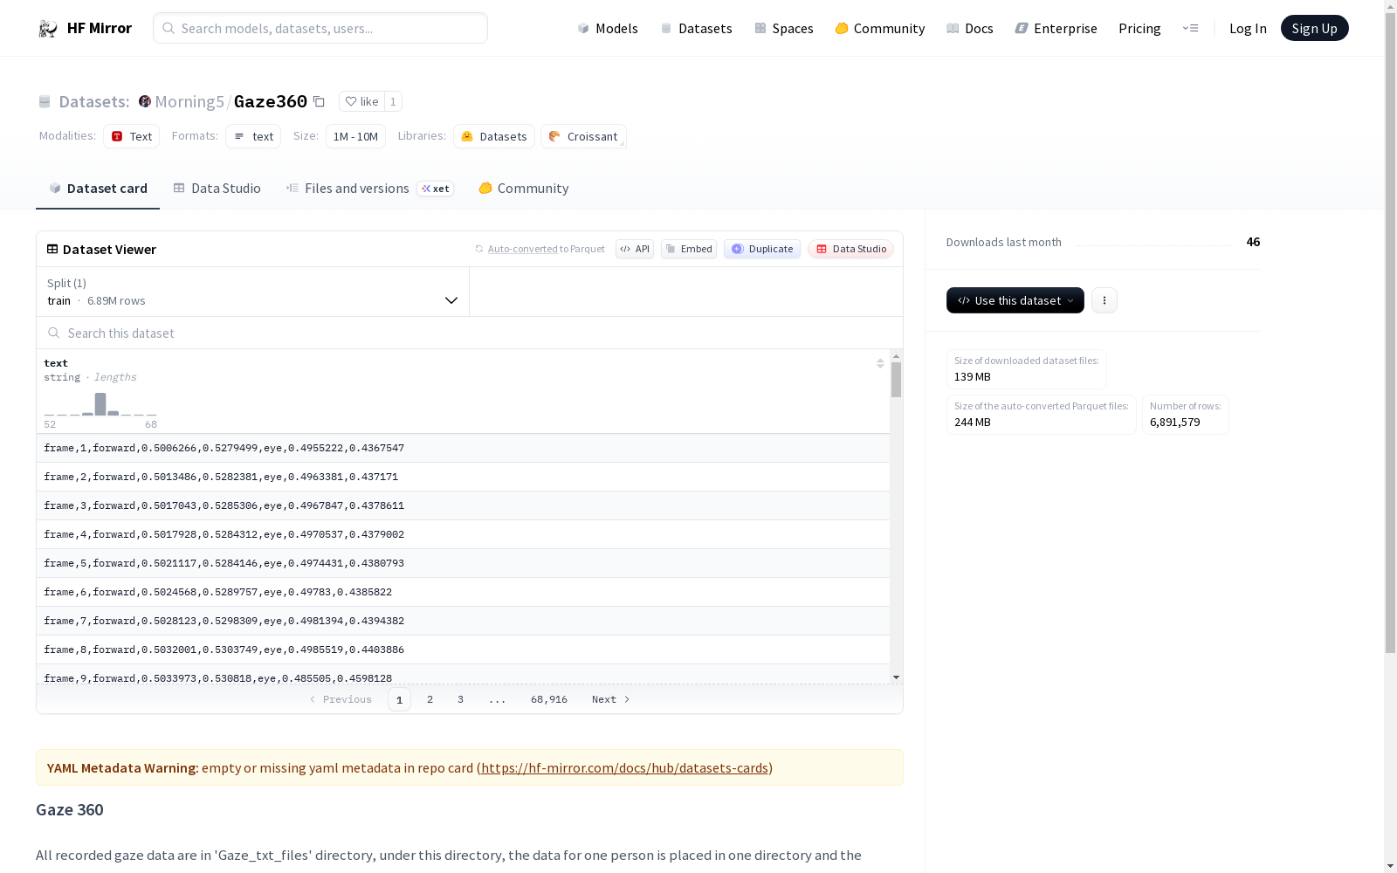Open Spaces in the top navigation
The height and width of the screenshot is (873, 1397).
[784, 28]
